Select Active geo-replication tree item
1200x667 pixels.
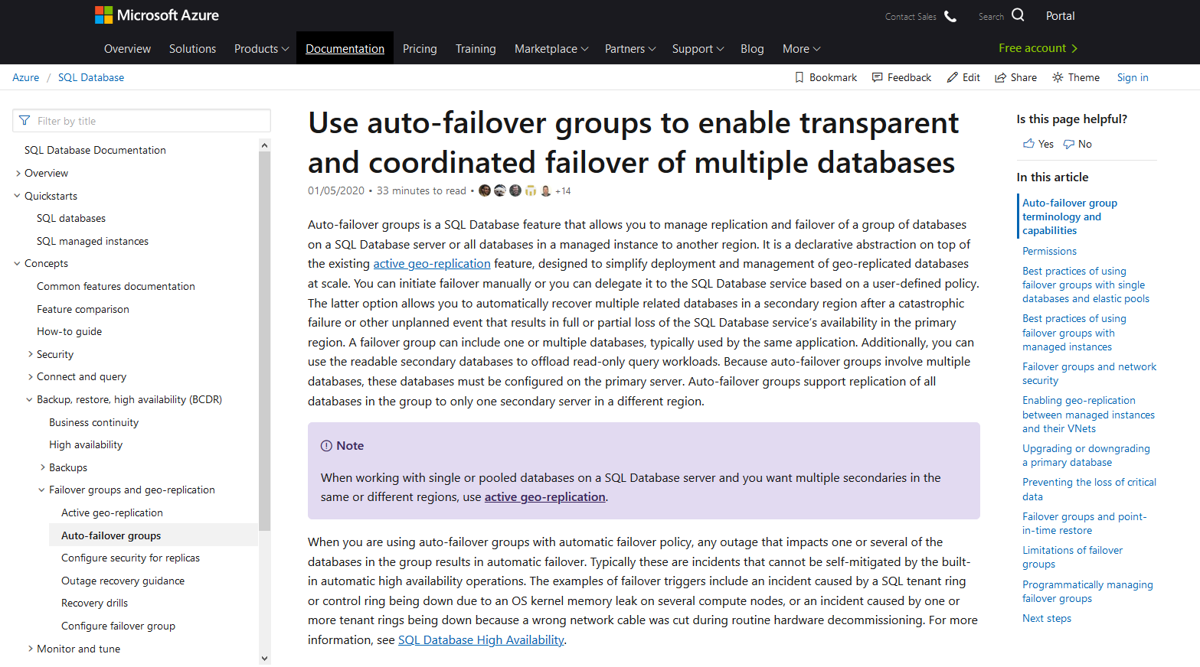[112, 512]
